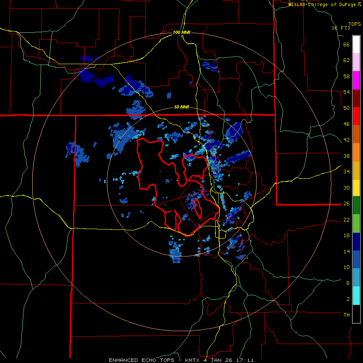
Task: Click the legend value 62
Action: [346, 60]
